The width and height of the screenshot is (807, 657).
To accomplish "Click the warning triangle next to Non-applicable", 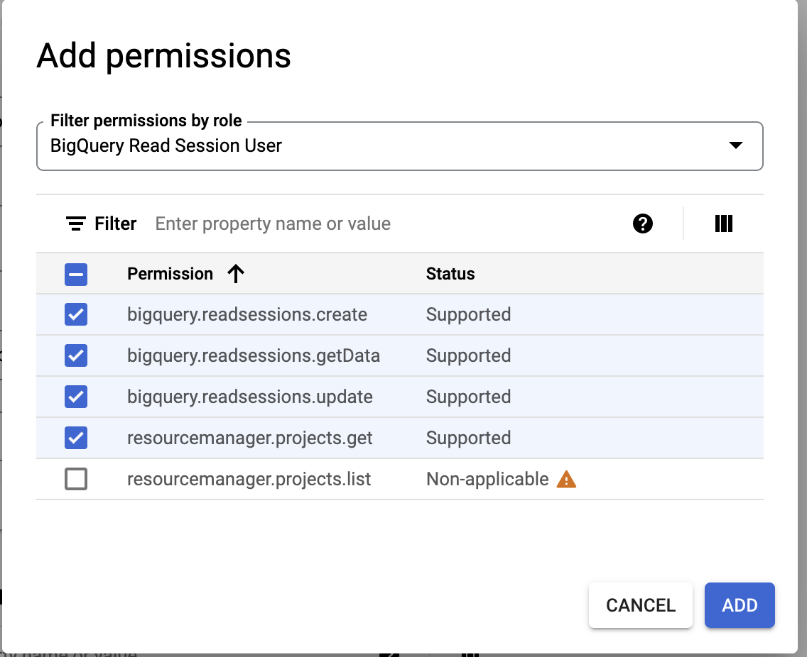I will pyautogui.click(x=566, y=479).
